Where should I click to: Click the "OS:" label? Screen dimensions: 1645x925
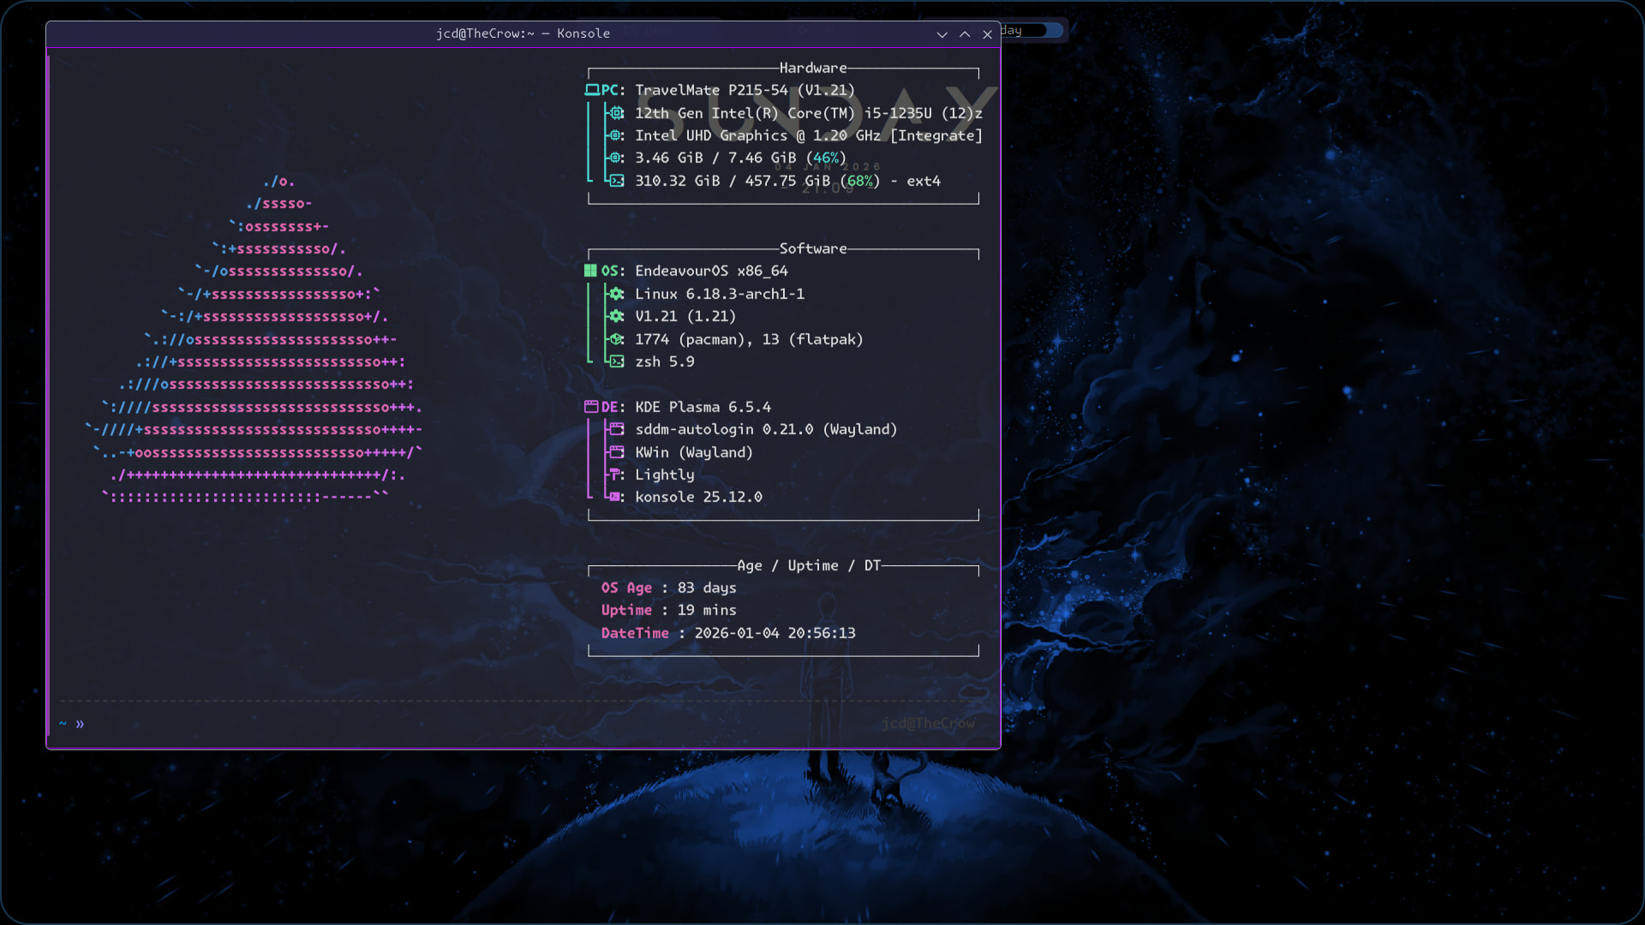[x=613, y=271]
